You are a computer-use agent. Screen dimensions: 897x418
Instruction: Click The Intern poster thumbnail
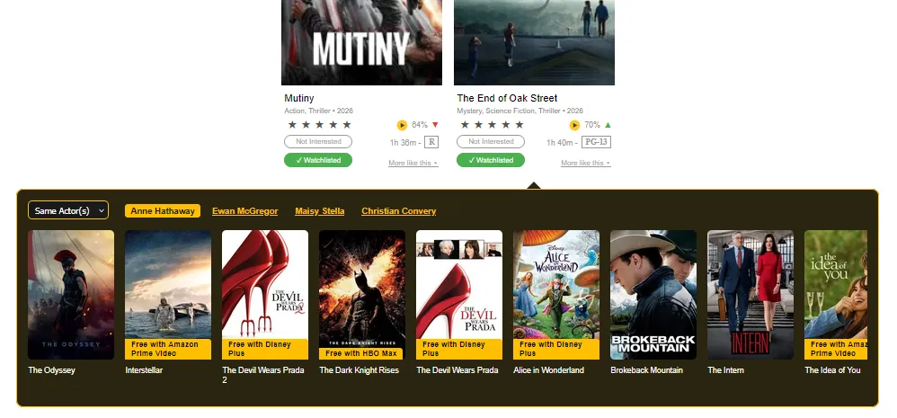click(x=750, y=295)
